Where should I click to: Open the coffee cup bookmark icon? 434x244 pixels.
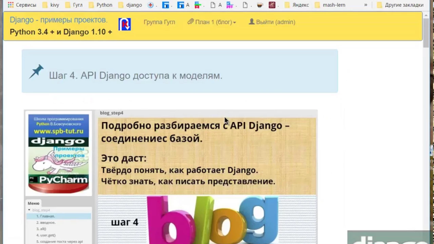tap(260, 5)
